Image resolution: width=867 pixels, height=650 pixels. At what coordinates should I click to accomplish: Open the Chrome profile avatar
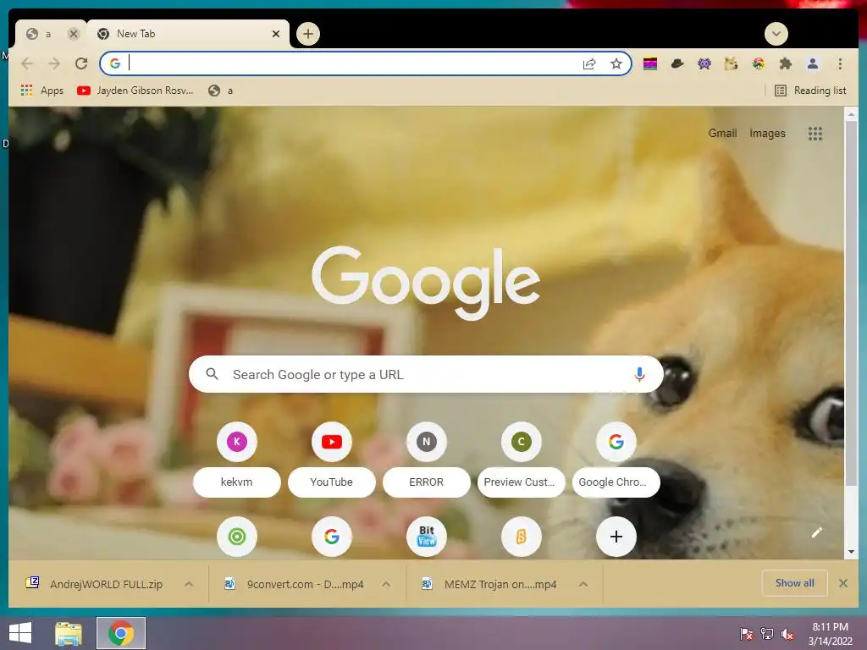[812, 64]
